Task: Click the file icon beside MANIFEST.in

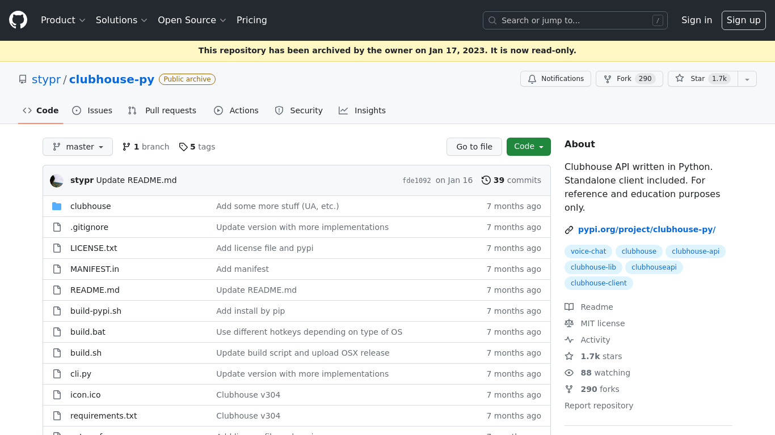Action: tap(57, 269)
